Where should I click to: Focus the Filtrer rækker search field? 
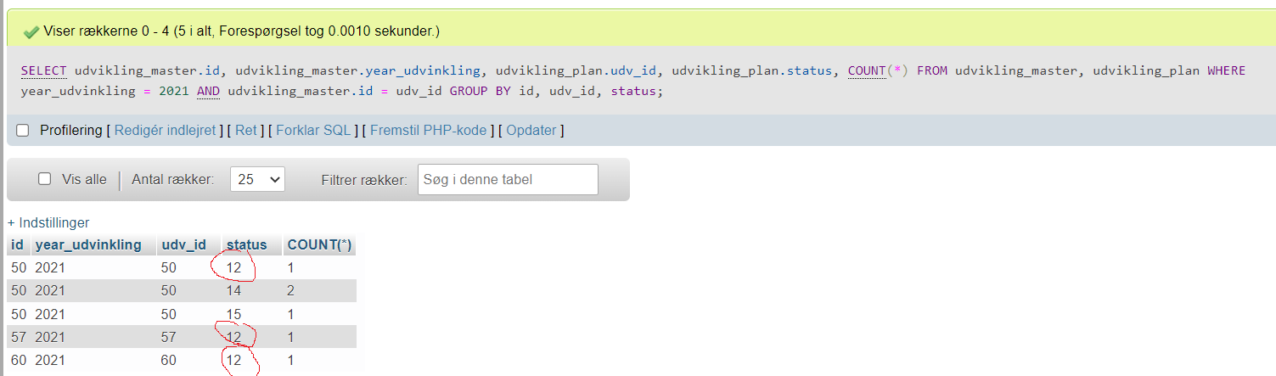coord(508,180)
